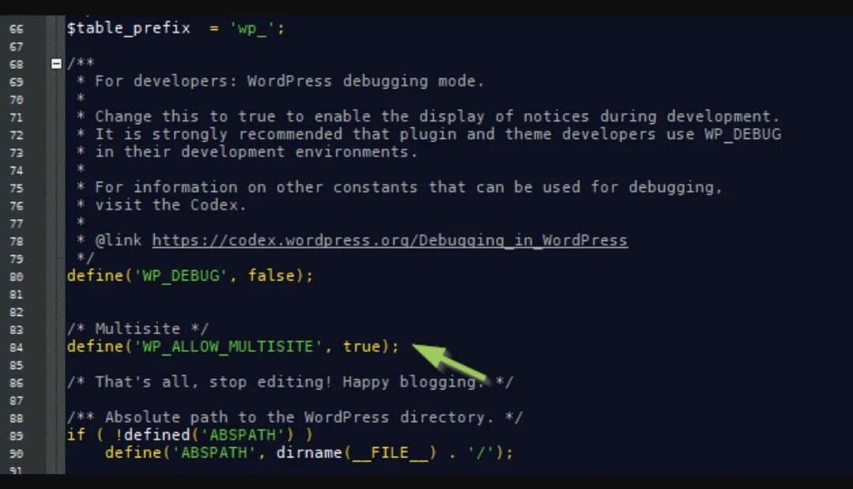Click the define('WP_DEBUG', false); statement

[x=190, y=276]
